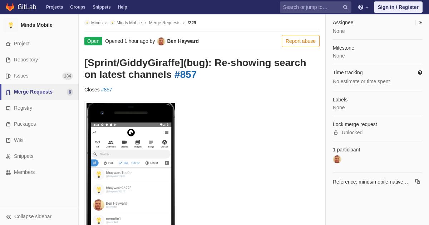Copy merge request reference icon
Screen dimensions: 429x225
[x=418, y=181]
